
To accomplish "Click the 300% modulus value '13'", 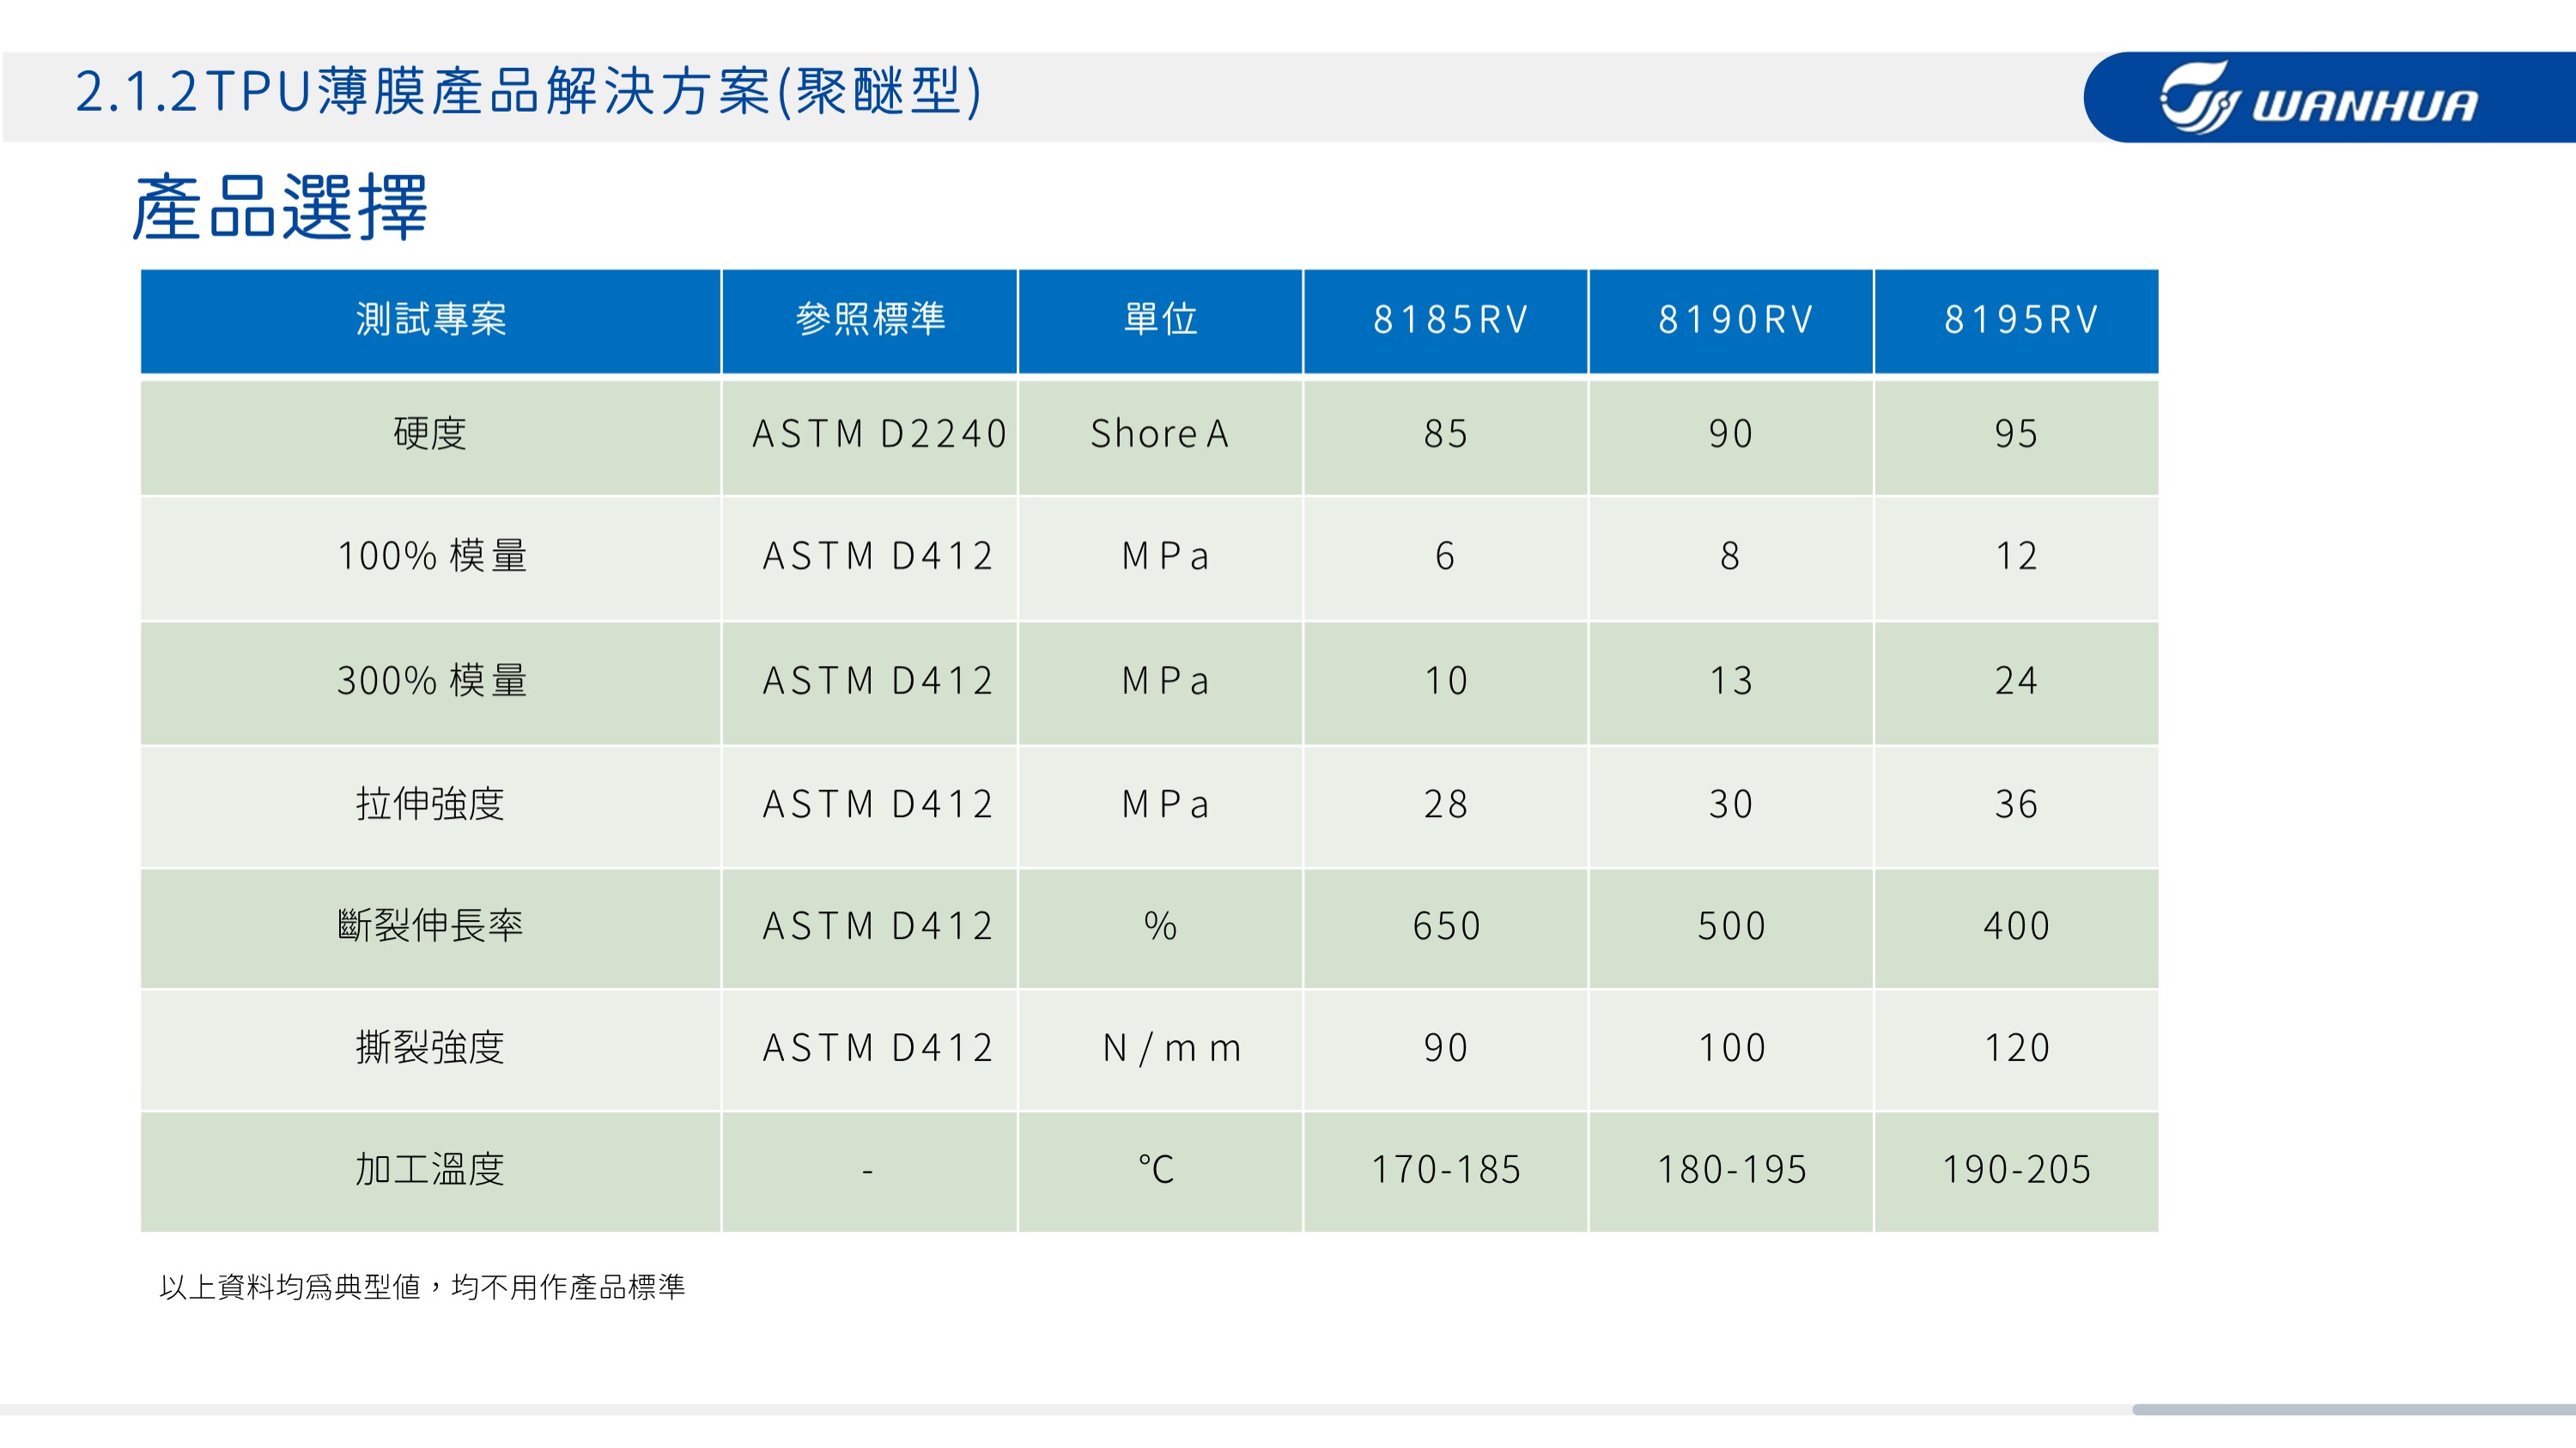I will click(1731, 681).
